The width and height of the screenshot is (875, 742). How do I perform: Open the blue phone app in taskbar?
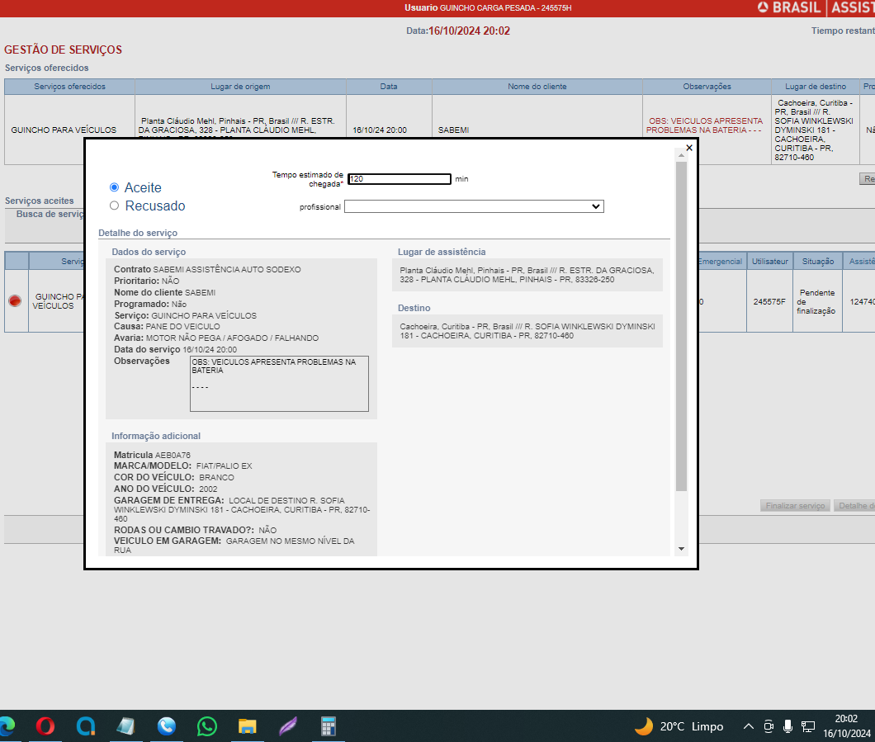pos(167,726)
